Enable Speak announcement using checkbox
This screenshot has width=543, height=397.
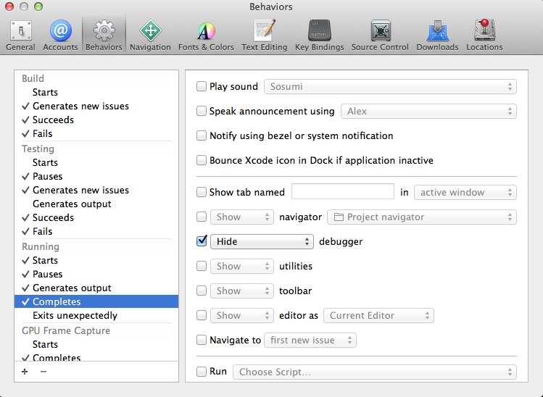202,111
